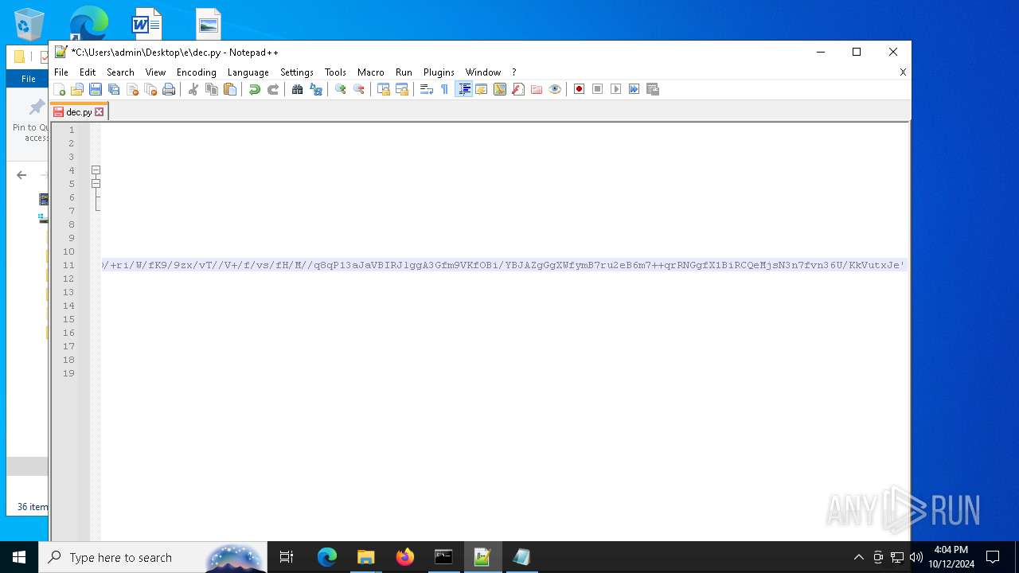Screen dimensions: 1019x573
Task: Click the Replace toolbar icon
Action: [316, 89]
